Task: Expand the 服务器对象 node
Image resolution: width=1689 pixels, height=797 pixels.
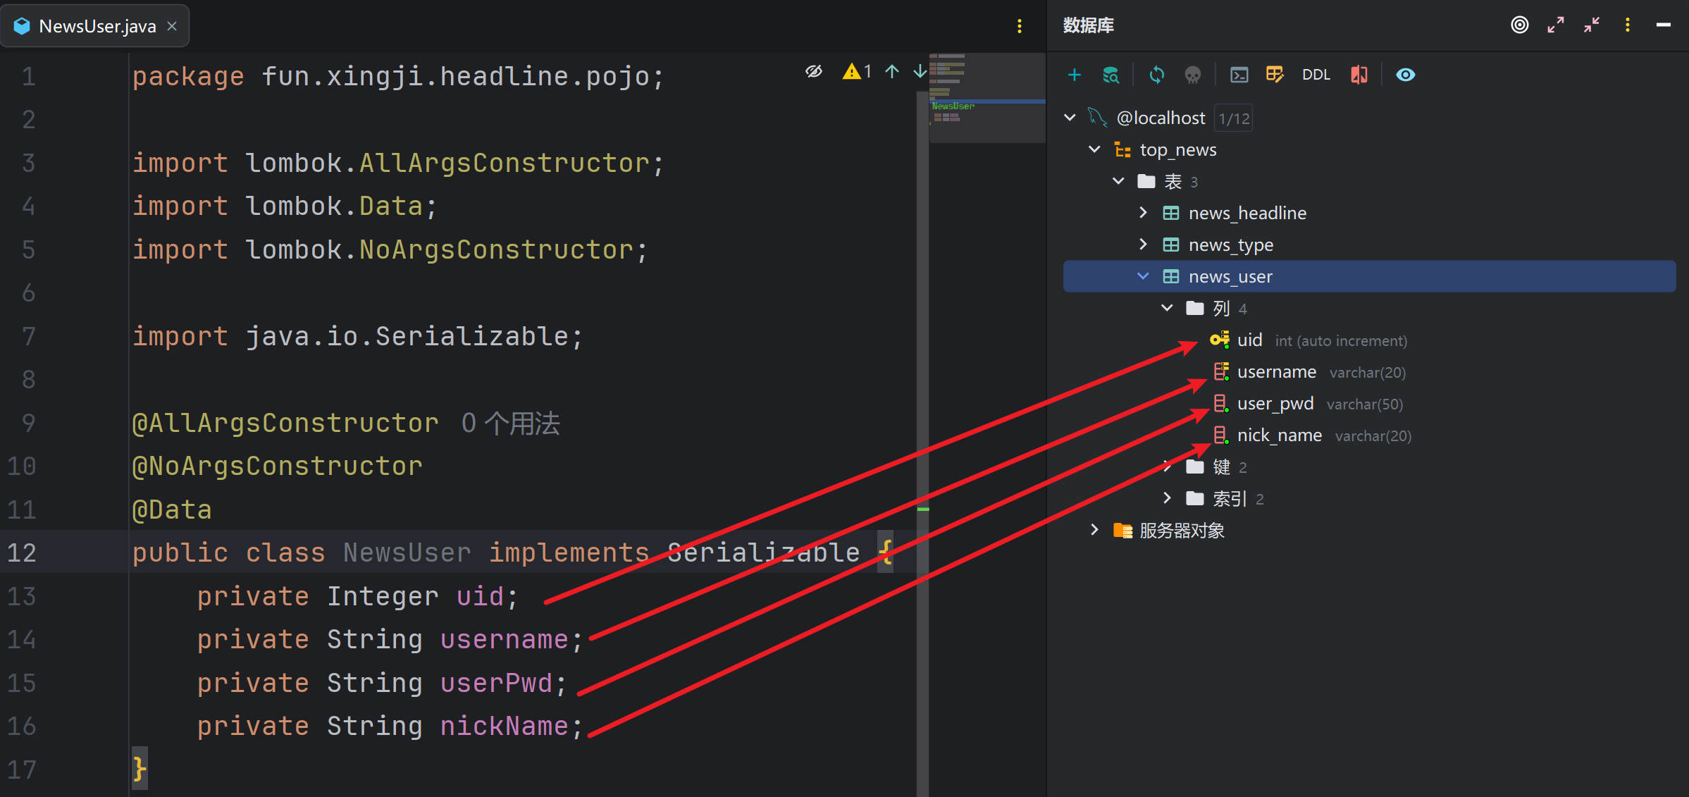Action: click(x=1094, y=530)
